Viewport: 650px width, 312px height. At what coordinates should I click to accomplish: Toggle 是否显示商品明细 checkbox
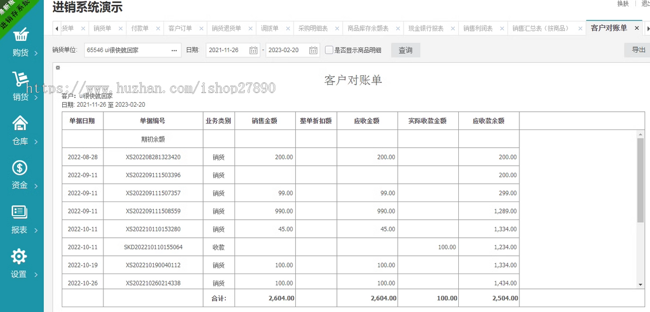[329, 50]
